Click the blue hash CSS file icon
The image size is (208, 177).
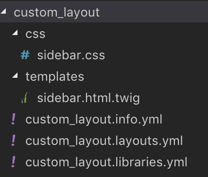tap(25, 55)
